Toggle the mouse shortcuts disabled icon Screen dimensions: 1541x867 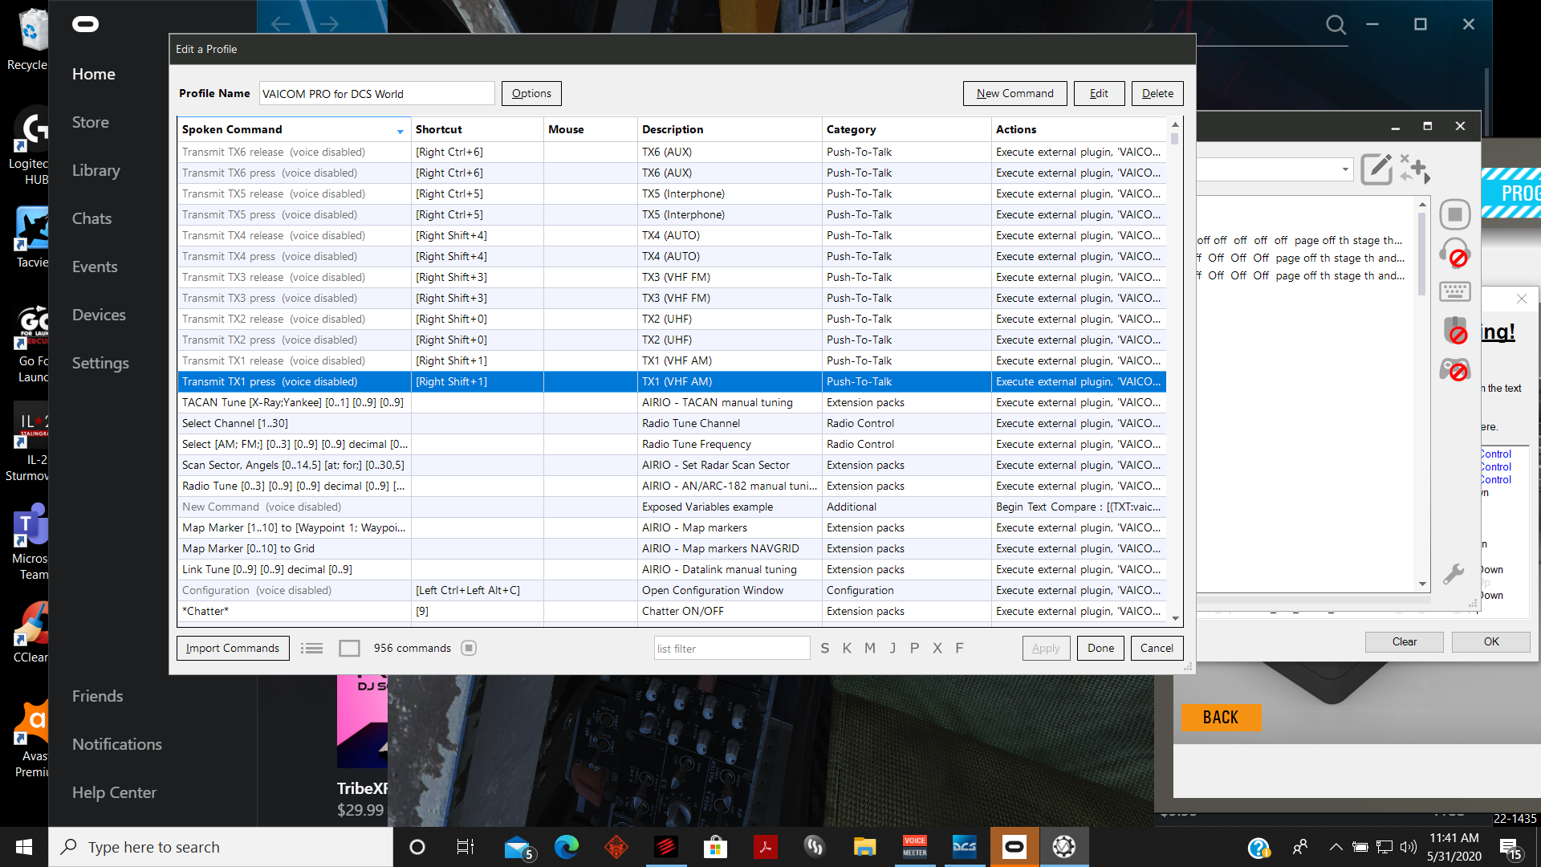[1454, 330]
